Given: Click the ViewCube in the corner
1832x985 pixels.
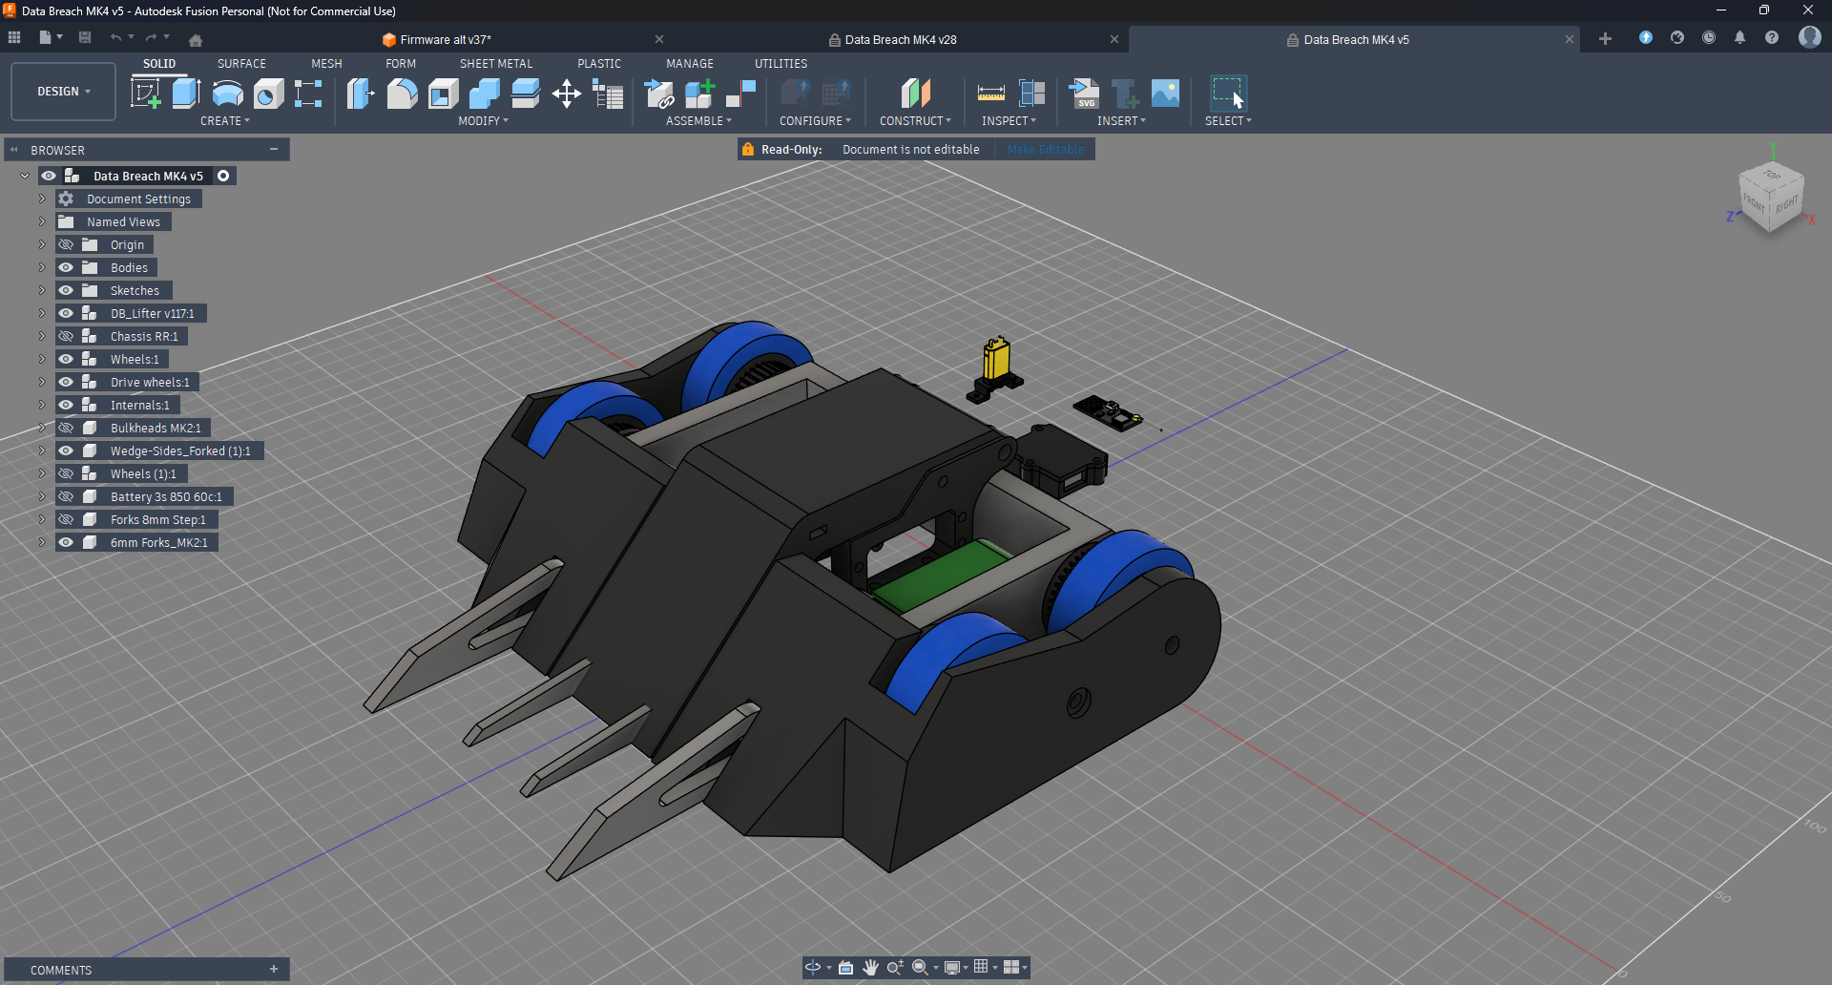Looking at the screenshot, I should (x=1771, y=196).
